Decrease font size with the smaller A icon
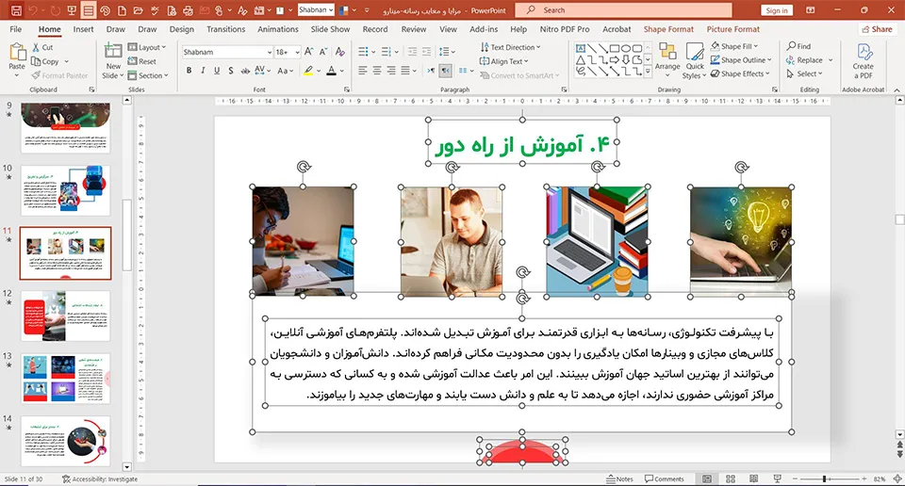 [322, 52]
